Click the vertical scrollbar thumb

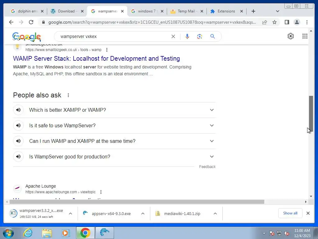click(311, 113)
